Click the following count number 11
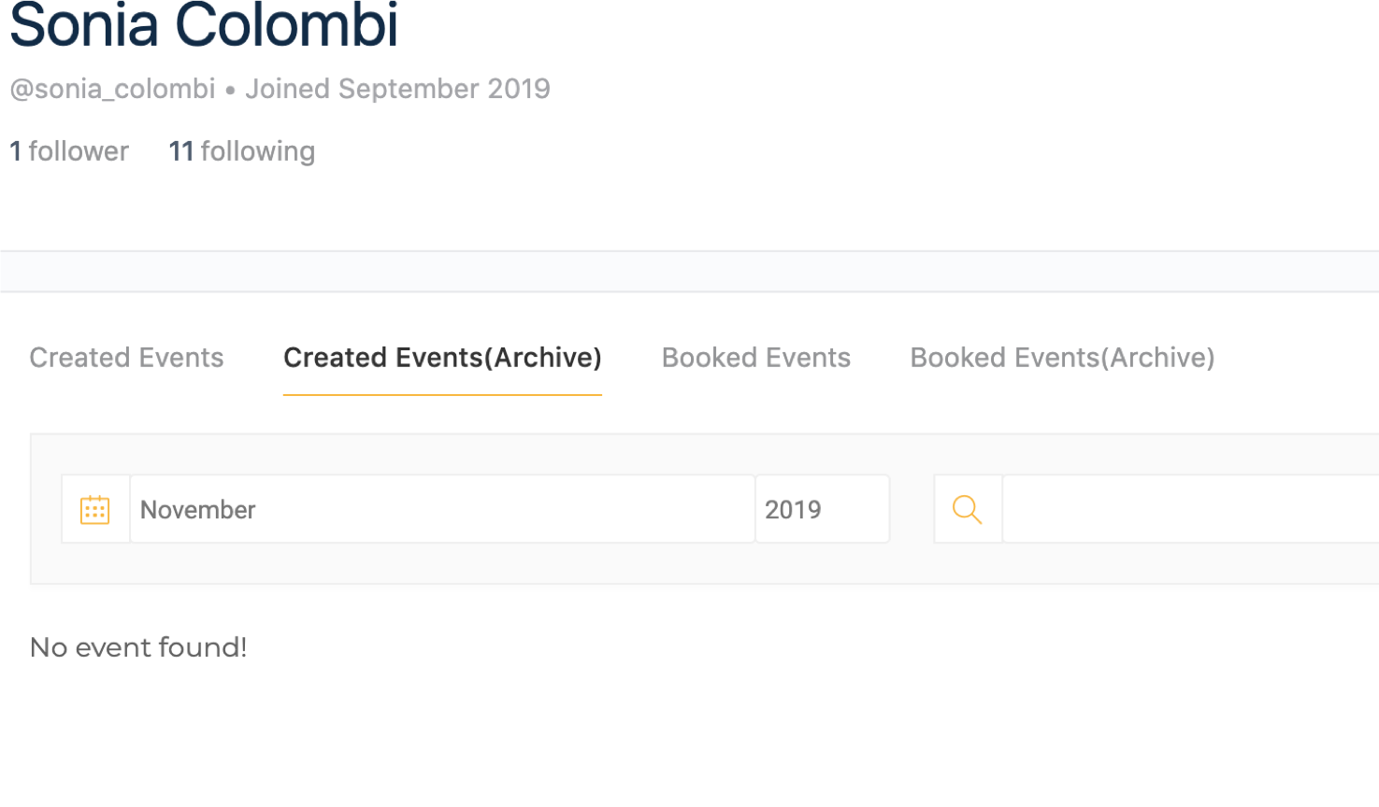This screenshot has width=1379, height=807. [181, 151]
